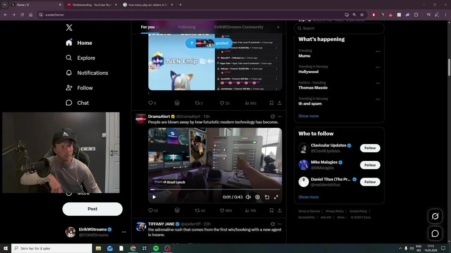Image resolution: width=451 pixels, height=253 pixels.
Task: Reply to the post with 6 comments
Action: click(152, 103)
